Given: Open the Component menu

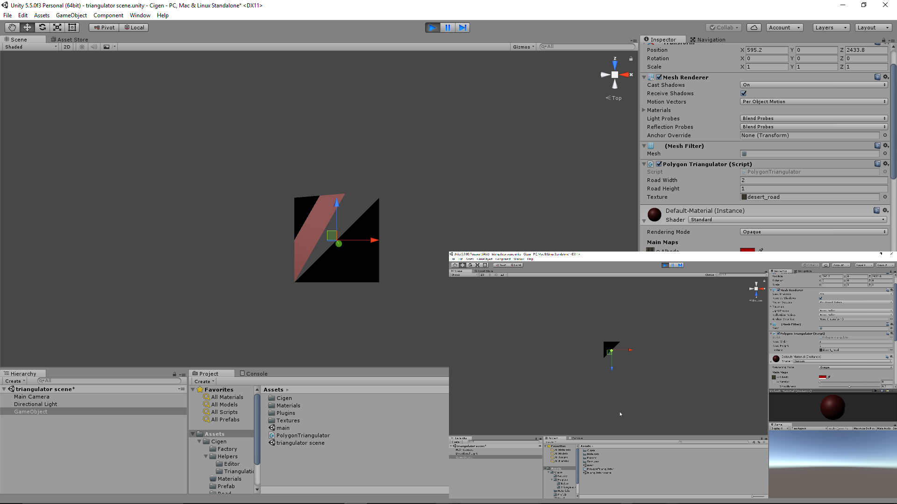Looking at the screenshot, I should pos(108,15).
